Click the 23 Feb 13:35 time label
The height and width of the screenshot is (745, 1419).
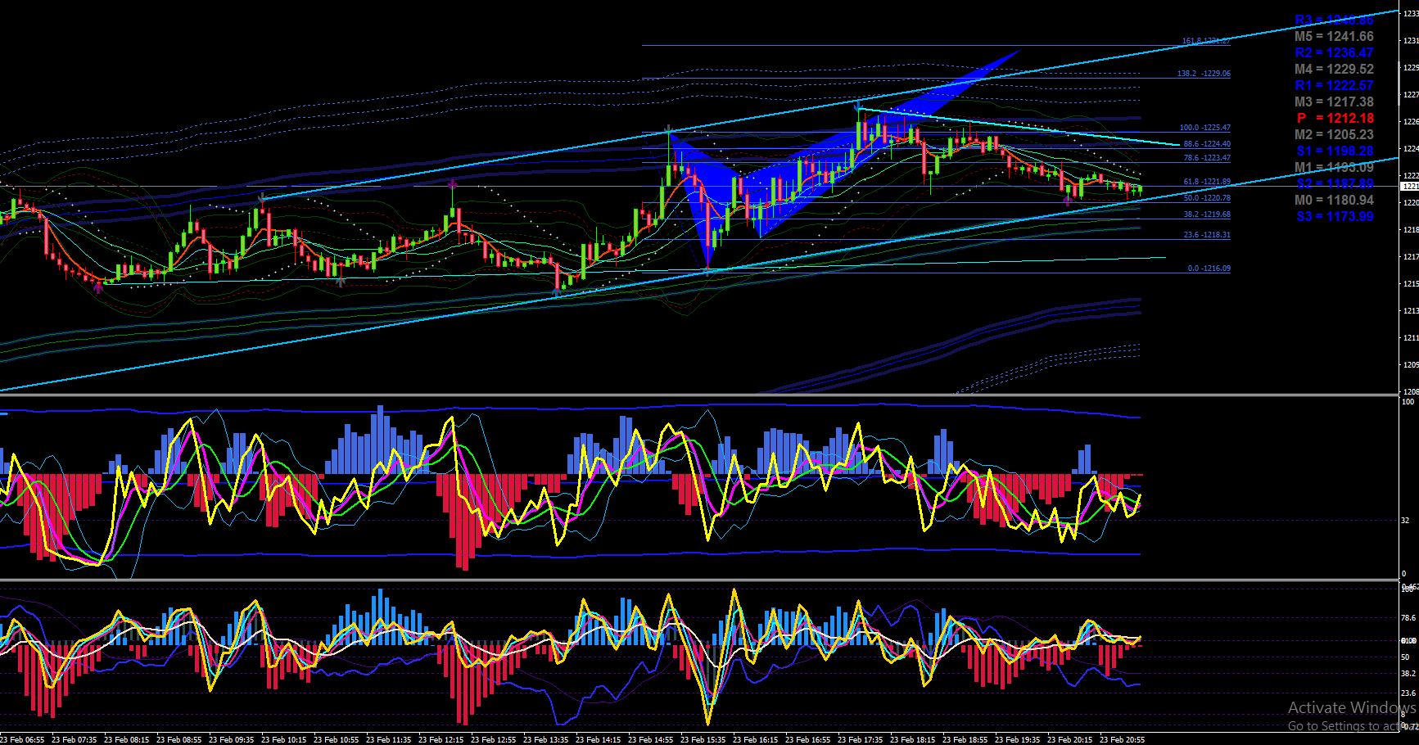point(545,739)
